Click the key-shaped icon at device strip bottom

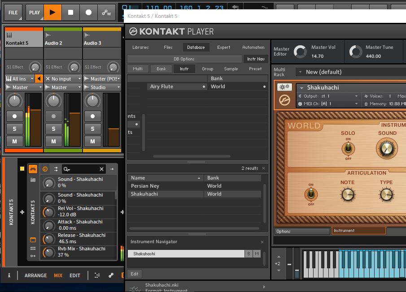click(33, 256)
